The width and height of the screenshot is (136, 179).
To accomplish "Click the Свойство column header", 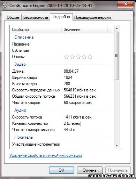I will [36, 30].
